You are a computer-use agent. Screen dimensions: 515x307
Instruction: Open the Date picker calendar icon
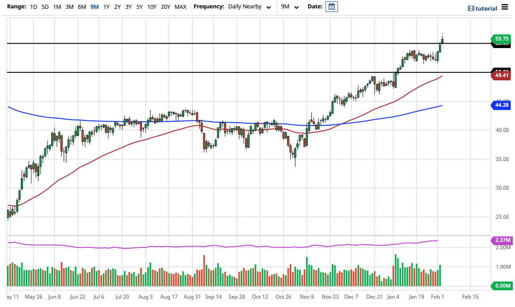[331, 7]
